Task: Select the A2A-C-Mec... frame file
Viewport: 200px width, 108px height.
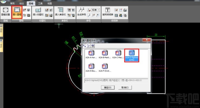Action: point(118,54)
